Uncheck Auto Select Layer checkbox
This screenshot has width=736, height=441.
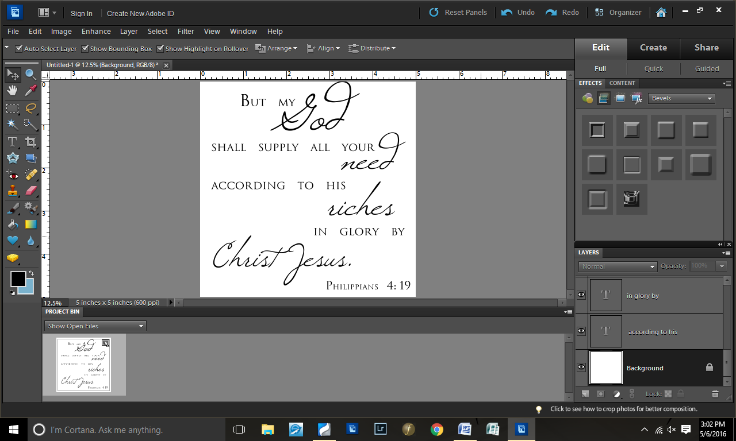(19, 49)
